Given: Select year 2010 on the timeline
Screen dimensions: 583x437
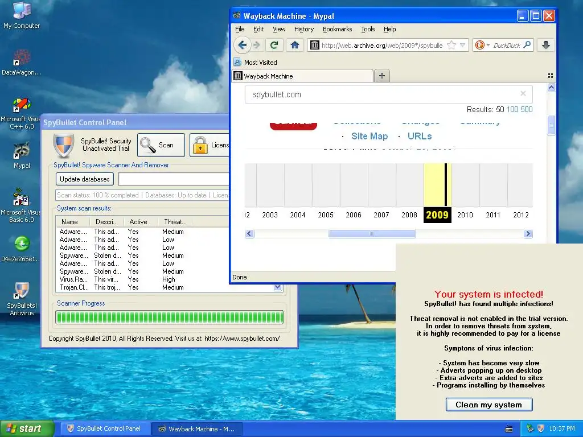Looking at the screenshot, I should point(465,215).
